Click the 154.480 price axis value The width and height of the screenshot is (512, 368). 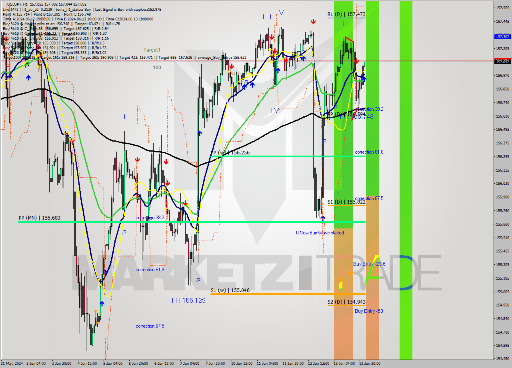(x=502, y=359)
